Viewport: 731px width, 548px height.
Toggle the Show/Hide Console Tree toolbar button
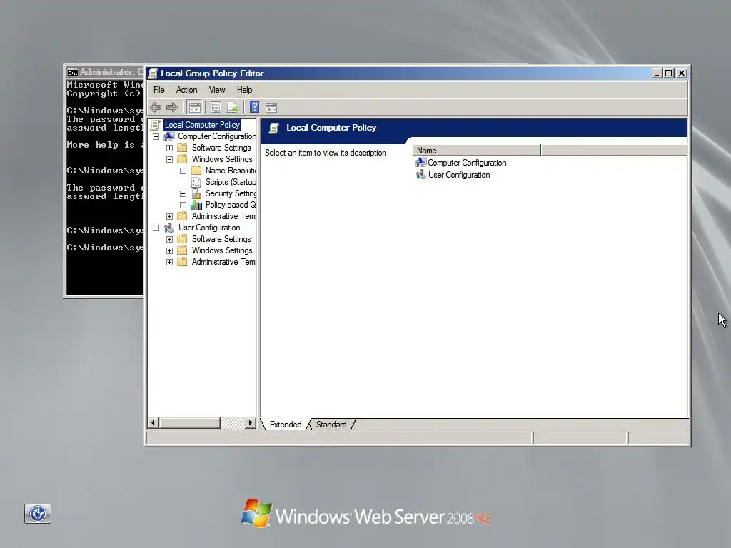click(194, 108)
